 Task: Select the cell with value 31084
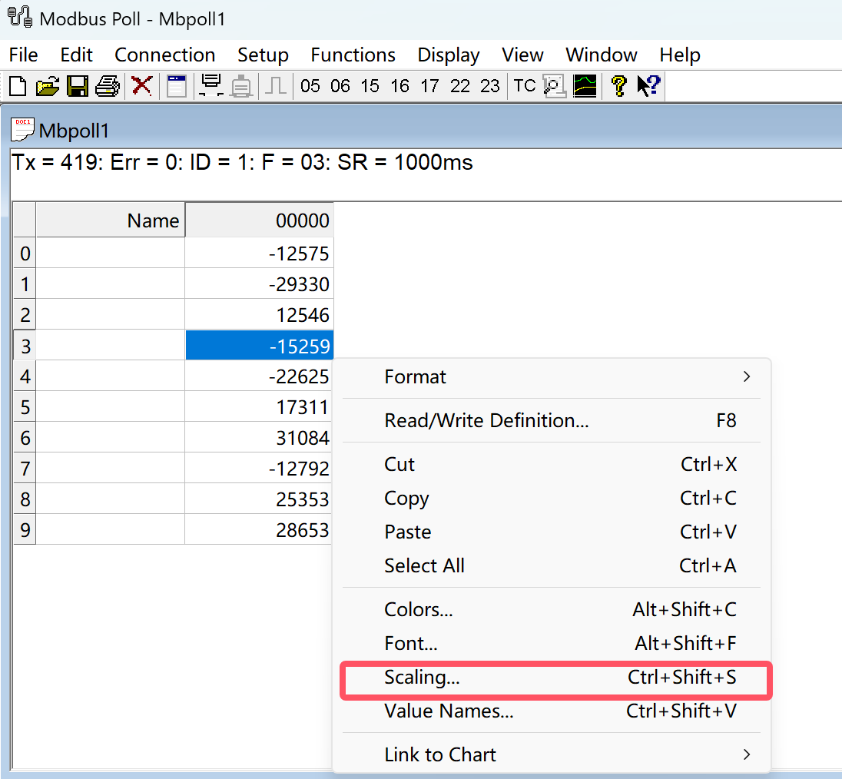click(260, 437)
